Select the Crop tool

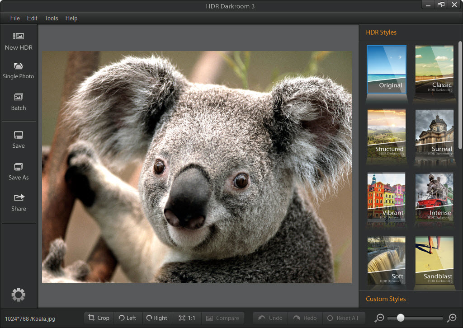(99, 318)
